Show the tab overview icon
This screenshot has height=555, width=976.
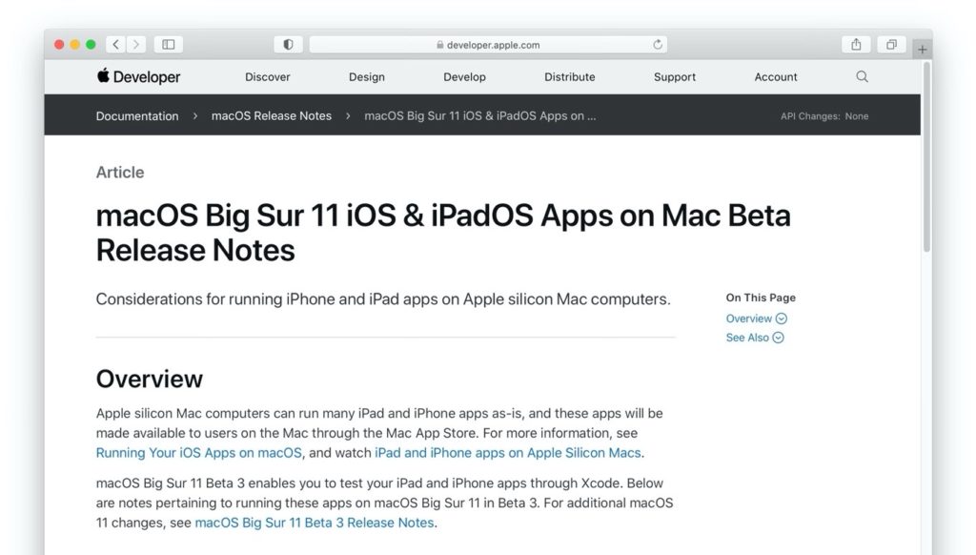coord(891,44)
